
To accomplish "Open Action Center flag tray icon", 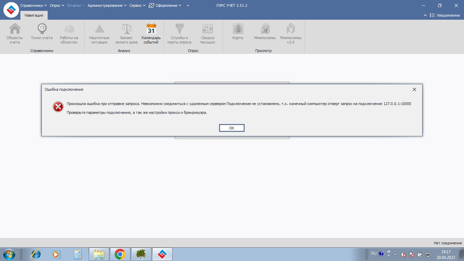I will (x=412, y=255).
